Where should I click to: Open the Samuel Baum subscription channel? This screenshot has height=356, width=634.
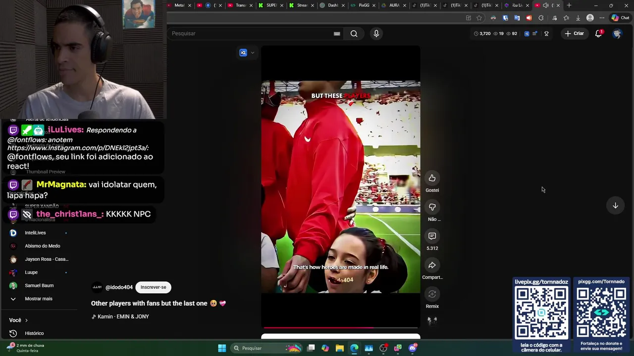pyautogui.click(x=39, y=285)
